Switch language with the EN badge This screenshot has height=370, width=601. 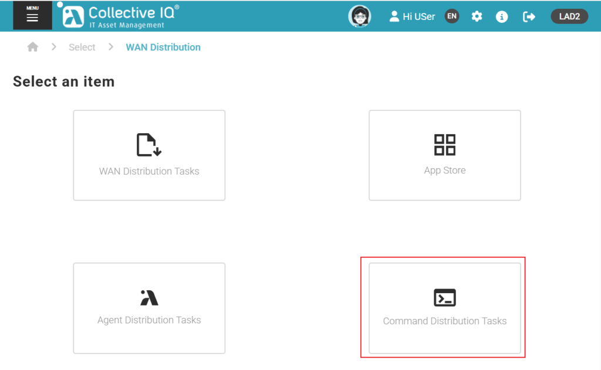[x=452, y=16]
